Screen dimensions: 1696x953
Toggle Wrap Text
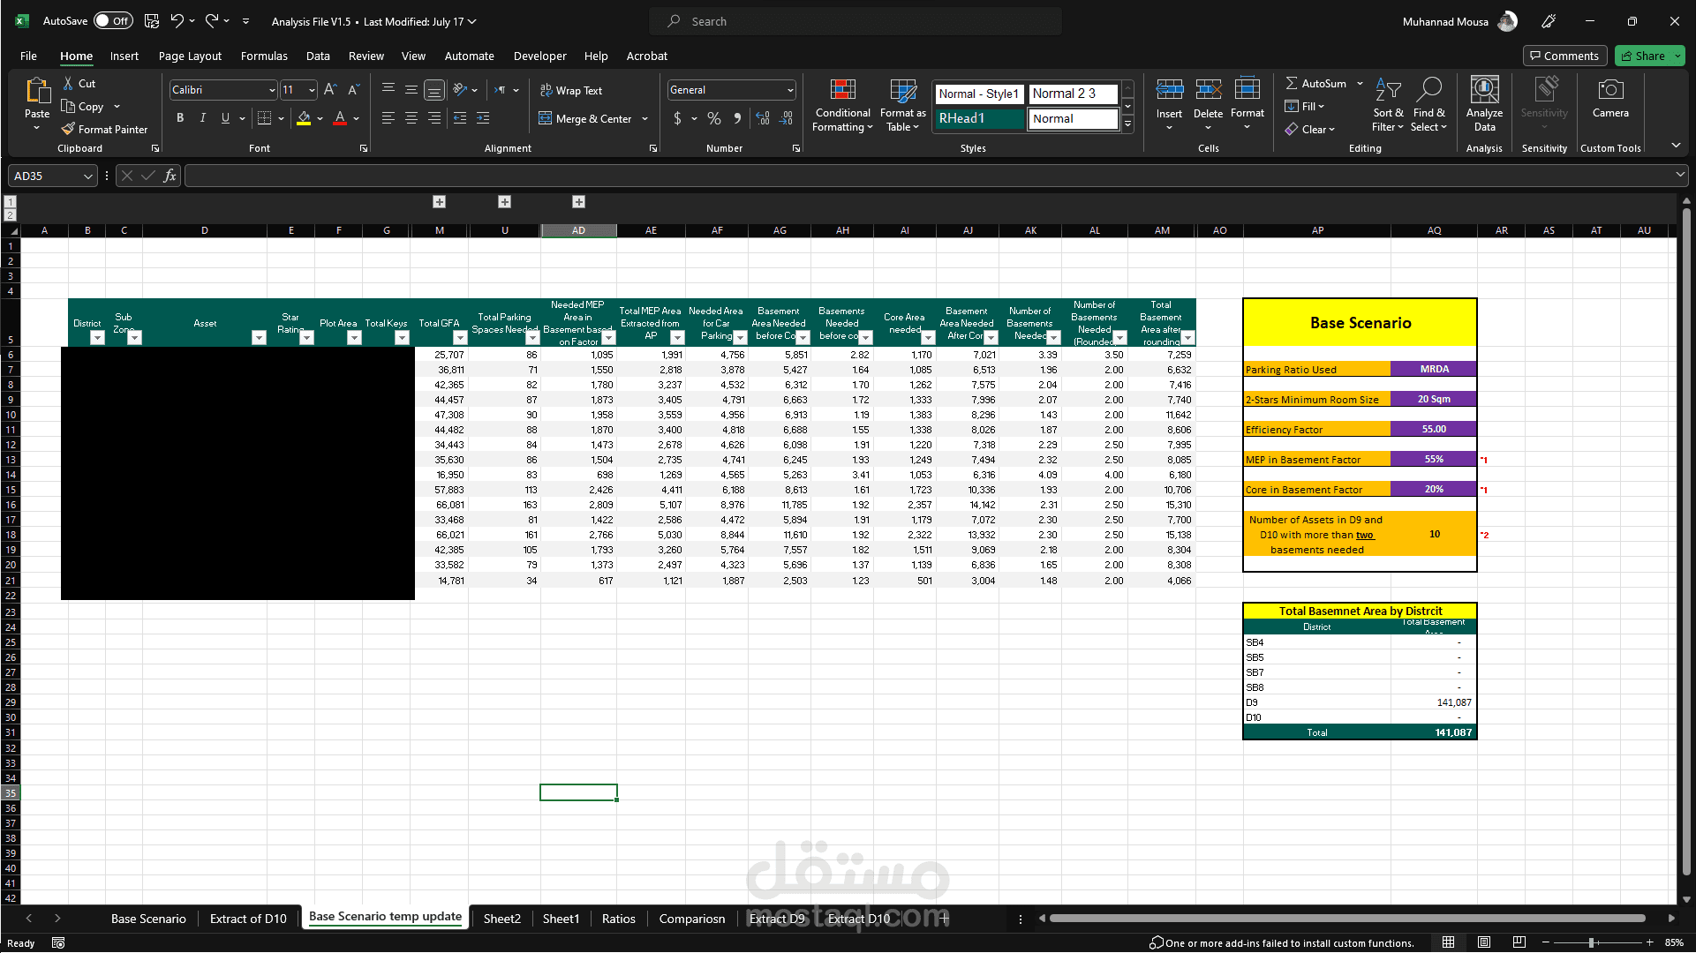pos(570,90)
